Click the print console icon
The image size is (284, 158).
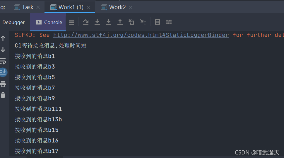(3, 84)
